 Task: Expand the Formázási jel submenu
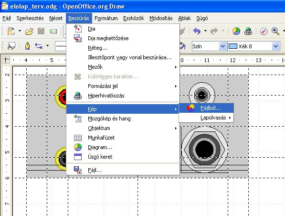123,86
